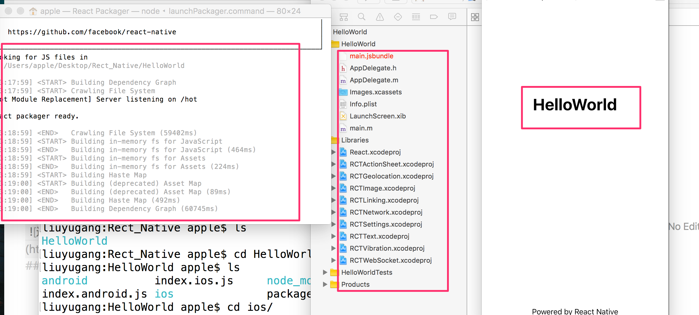
Task: Click the RCTVibration.xcodeproj project icon
Action: [x=343, y=248]
